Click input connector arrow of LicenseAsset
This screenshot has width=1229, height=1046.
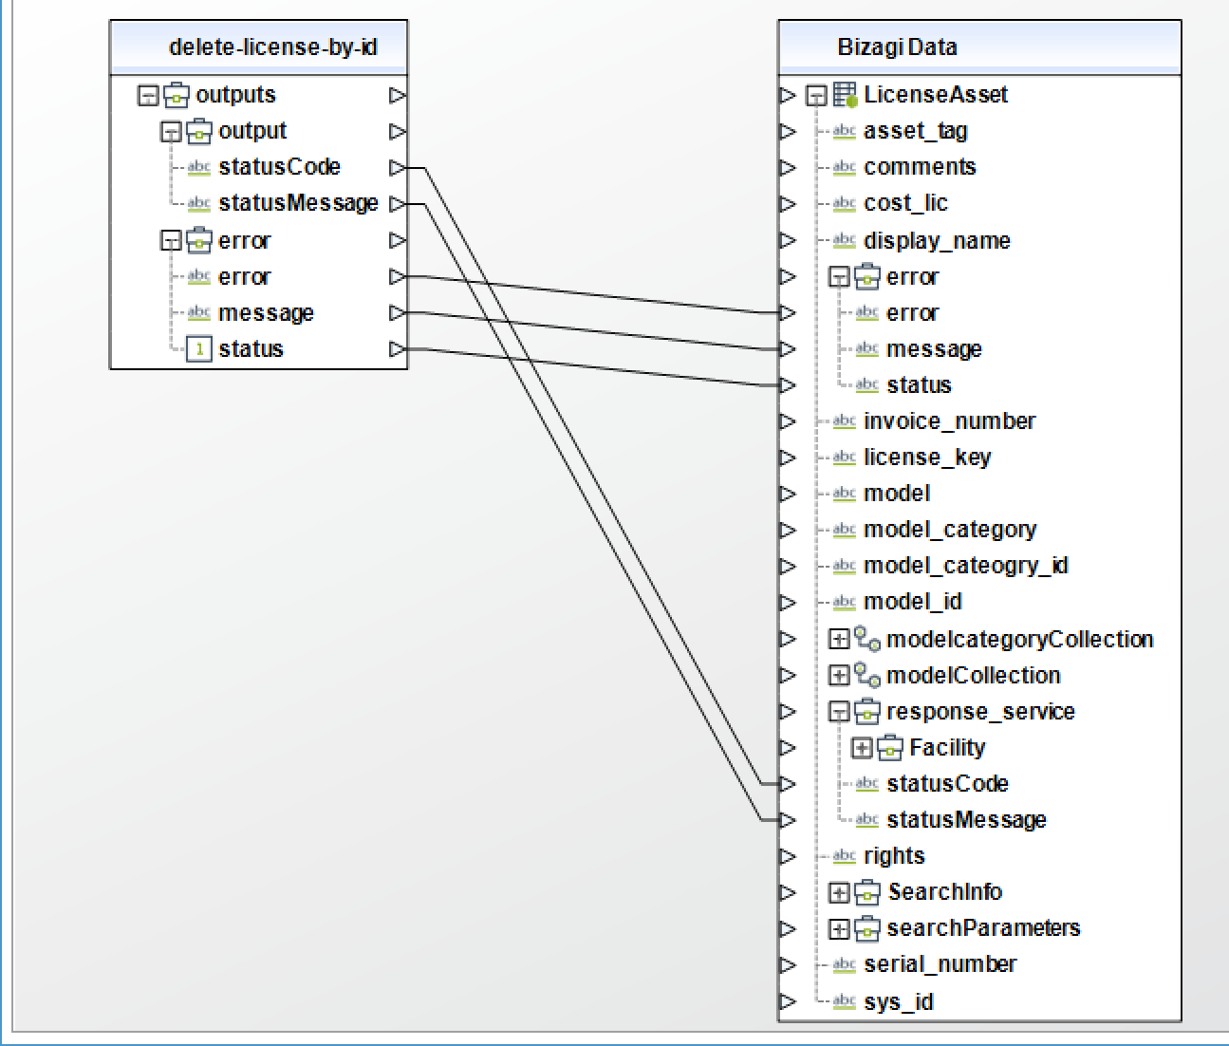point(788,95)
